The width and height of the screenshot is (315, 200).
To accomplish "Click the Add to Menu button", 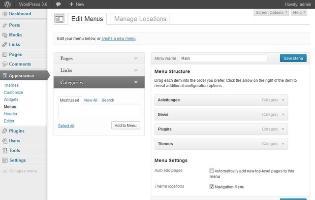I will pos(126,126).
